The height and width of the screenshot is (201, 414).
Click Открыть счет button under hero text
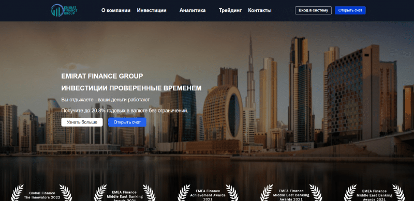pyautogui.click(x=127, y=122)
